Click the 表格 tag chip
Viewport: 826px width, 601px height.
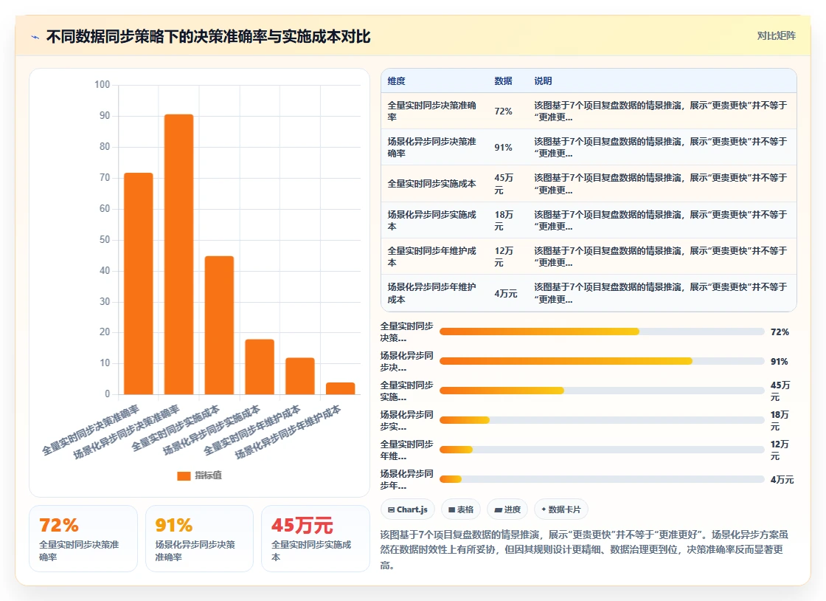point(461,509)
